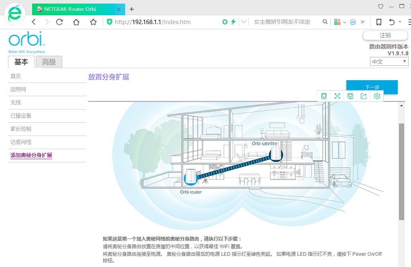Click the 放置分身扩展 page heading
Viewport: 411px width, 267px height.
point(109,77)
